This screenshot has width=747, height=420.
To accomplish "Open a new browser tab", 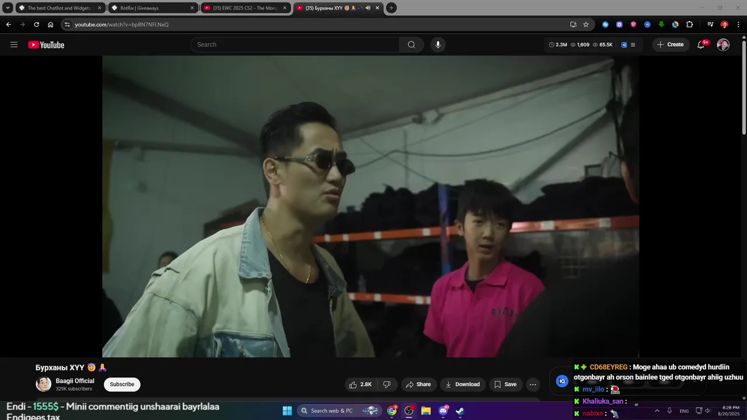I will (392, 8).
